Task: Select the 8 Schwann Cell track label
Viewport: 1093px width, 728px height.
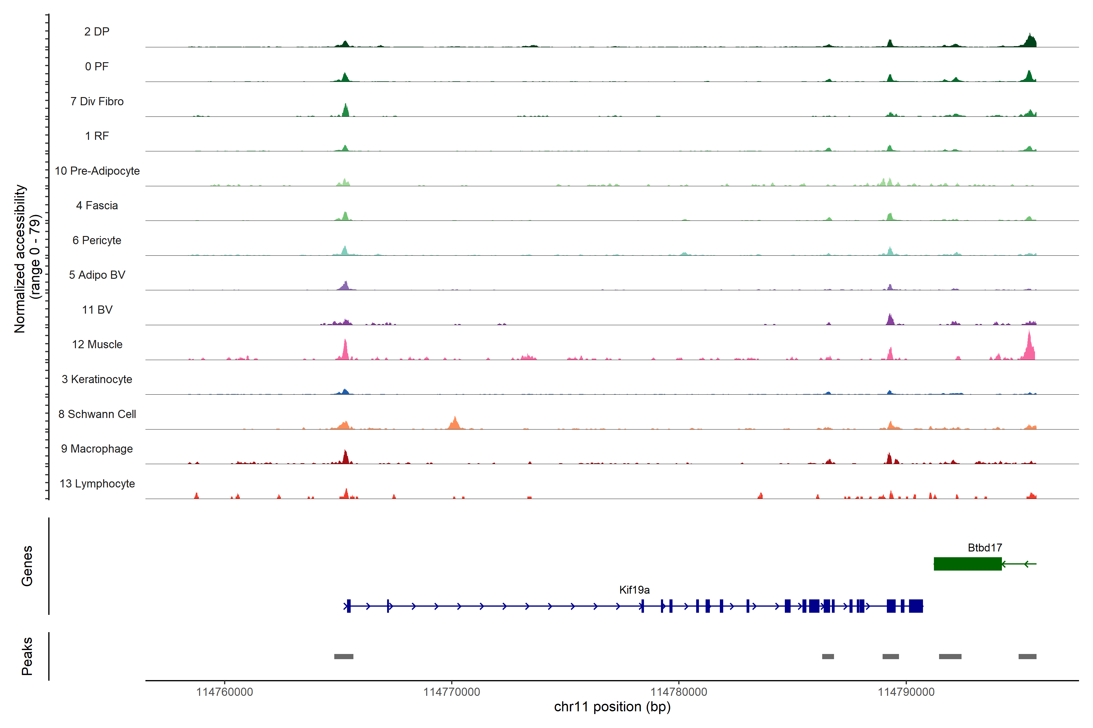Action: pyautogui.click(x=97, y=414)
